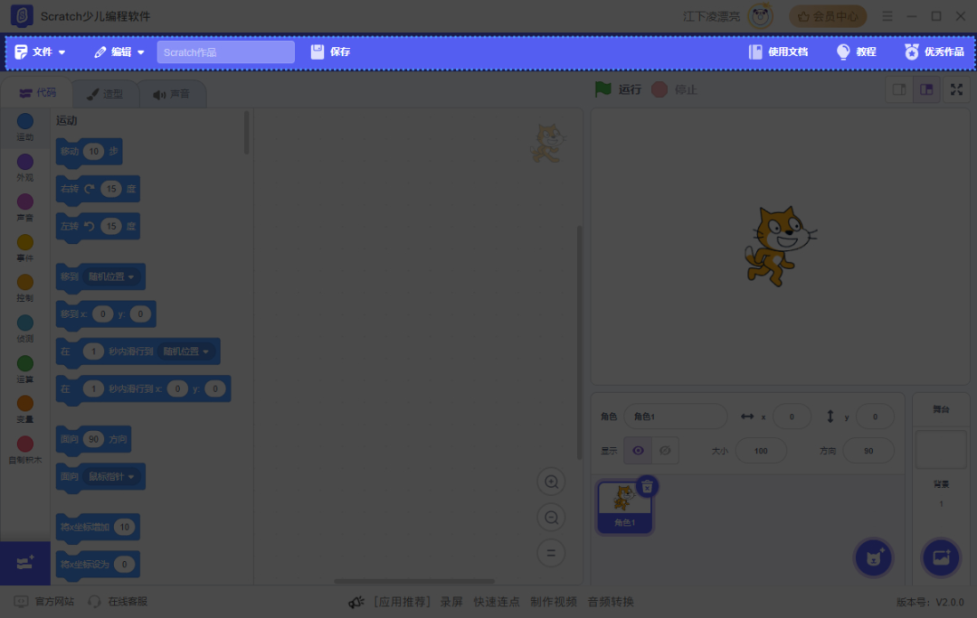The height and width of the screenshot is (618, 977).
Task: Hide the sprite with crossed-eye icon
Action: [x=666, y=451]
